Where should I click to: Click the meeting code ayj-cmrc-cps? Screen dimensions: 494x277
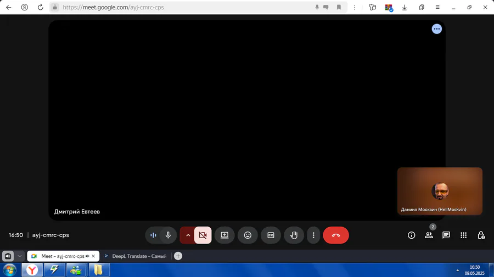[x=50, y=235]
